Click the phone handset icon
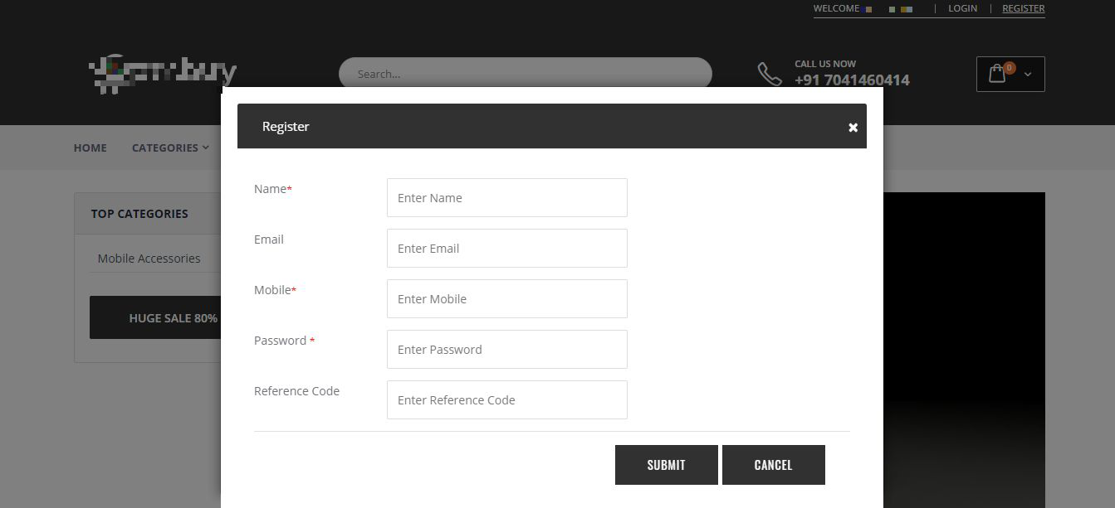Viewport: 1115px width, 508px height. pos(770,74)
